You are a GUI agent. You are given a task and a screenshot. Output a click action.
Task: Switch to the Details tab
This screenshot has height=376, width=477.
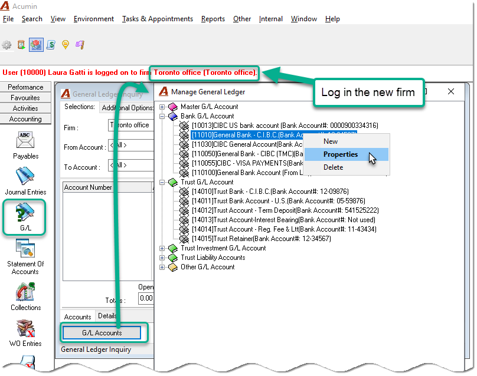click(x=107, y=316)
